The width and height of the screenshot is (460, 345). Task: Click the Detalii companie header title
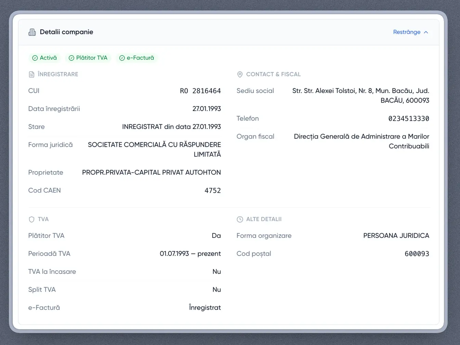[x=66, y=32]
